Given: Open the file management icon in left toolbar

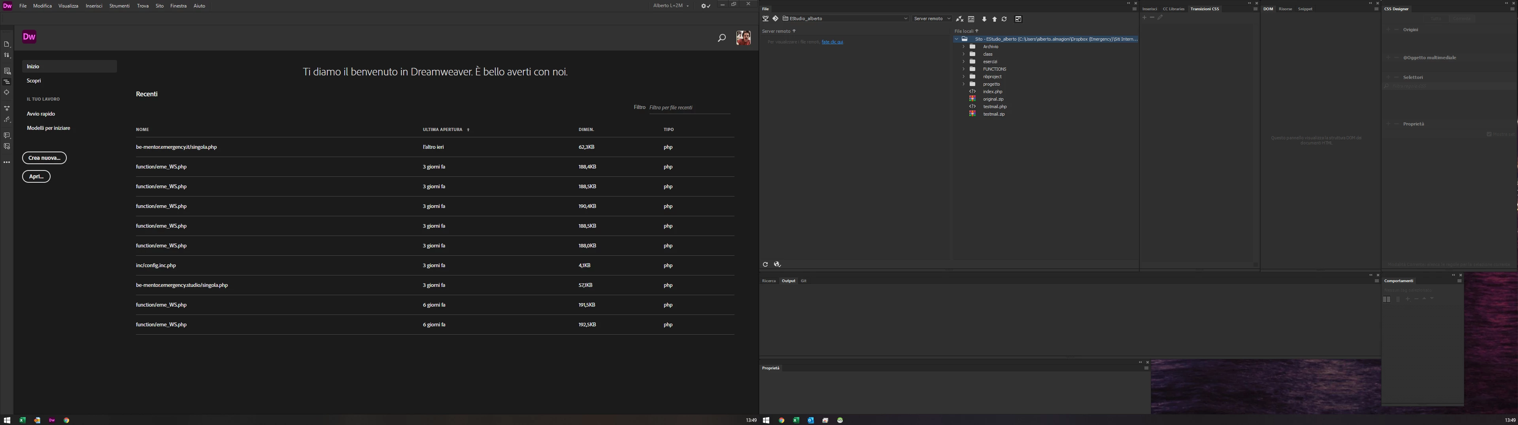Looking at the screenshot, I should pos(7,44).
